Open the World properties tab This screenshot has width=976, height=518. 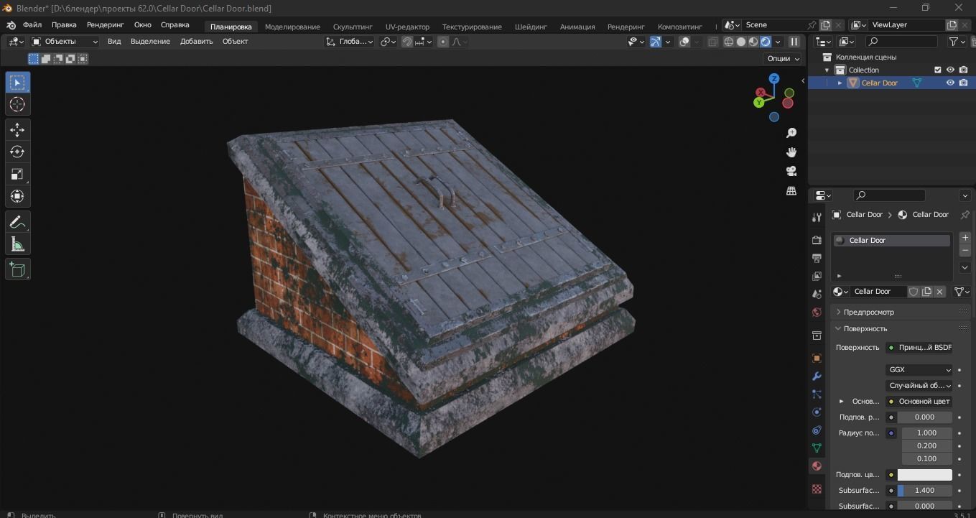tap(817, 312)
